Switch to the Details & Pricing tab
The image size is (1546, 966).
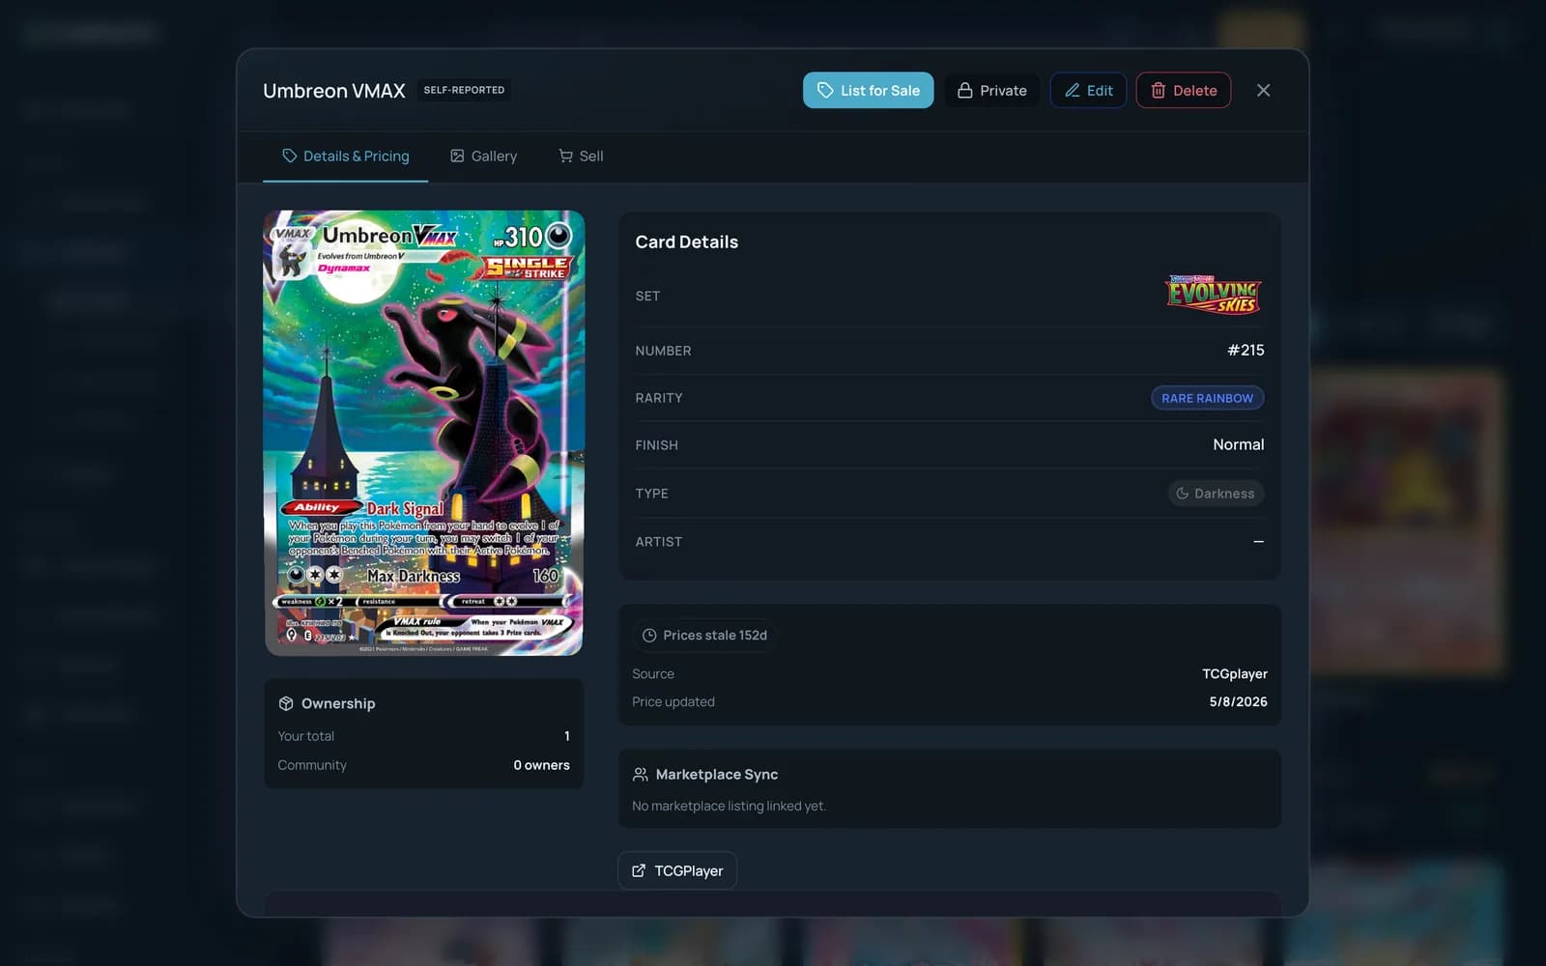[345, 156]
